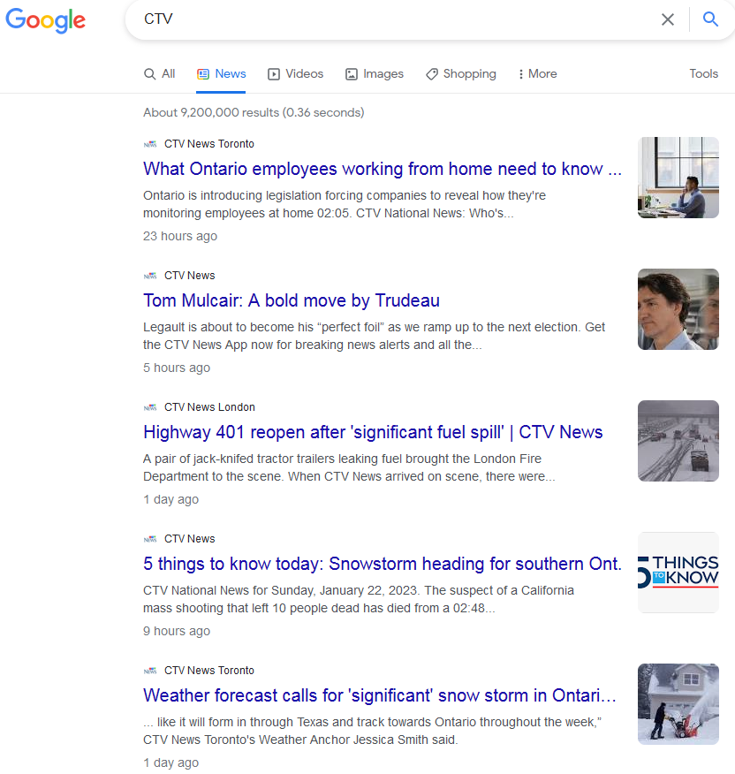
Task: Click the snowblower house thumbnail
Action: click(x=678, y=704)
